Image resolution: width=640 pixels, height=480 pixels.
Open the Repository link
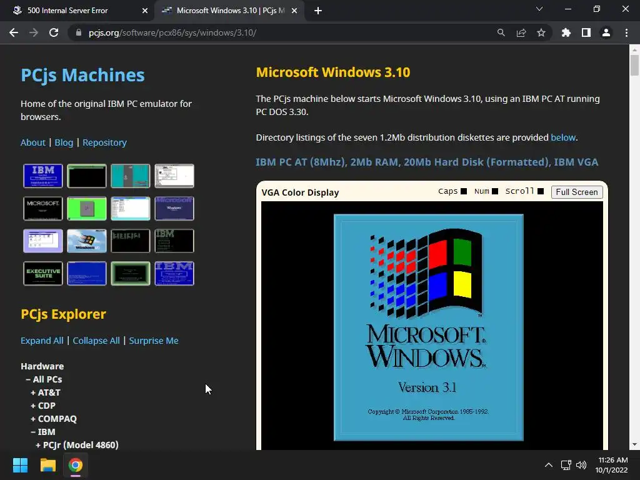[105, 142]
